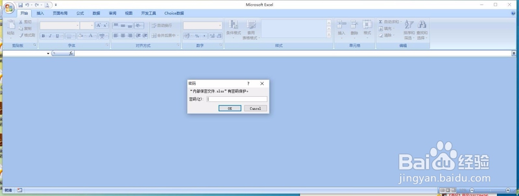Toggle center text alignment
The width and height of the screenshot is (519, 196).
tap(122, 36)
